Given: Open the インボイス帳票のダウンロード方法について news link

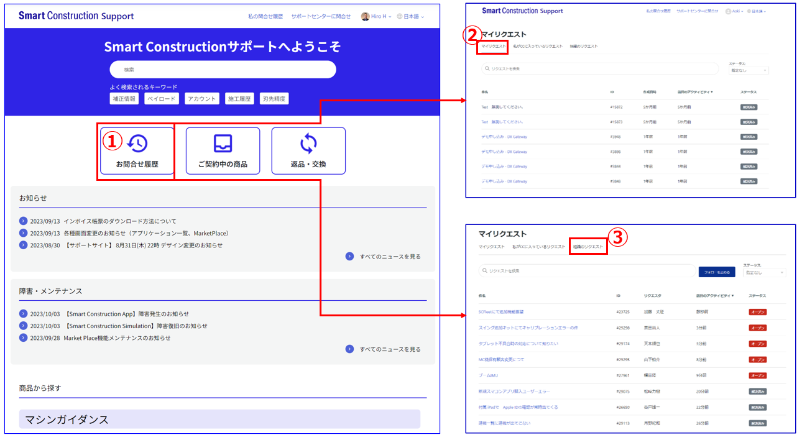Looking at the screenshot, I should pyautogui.click(x=120, y=221).
